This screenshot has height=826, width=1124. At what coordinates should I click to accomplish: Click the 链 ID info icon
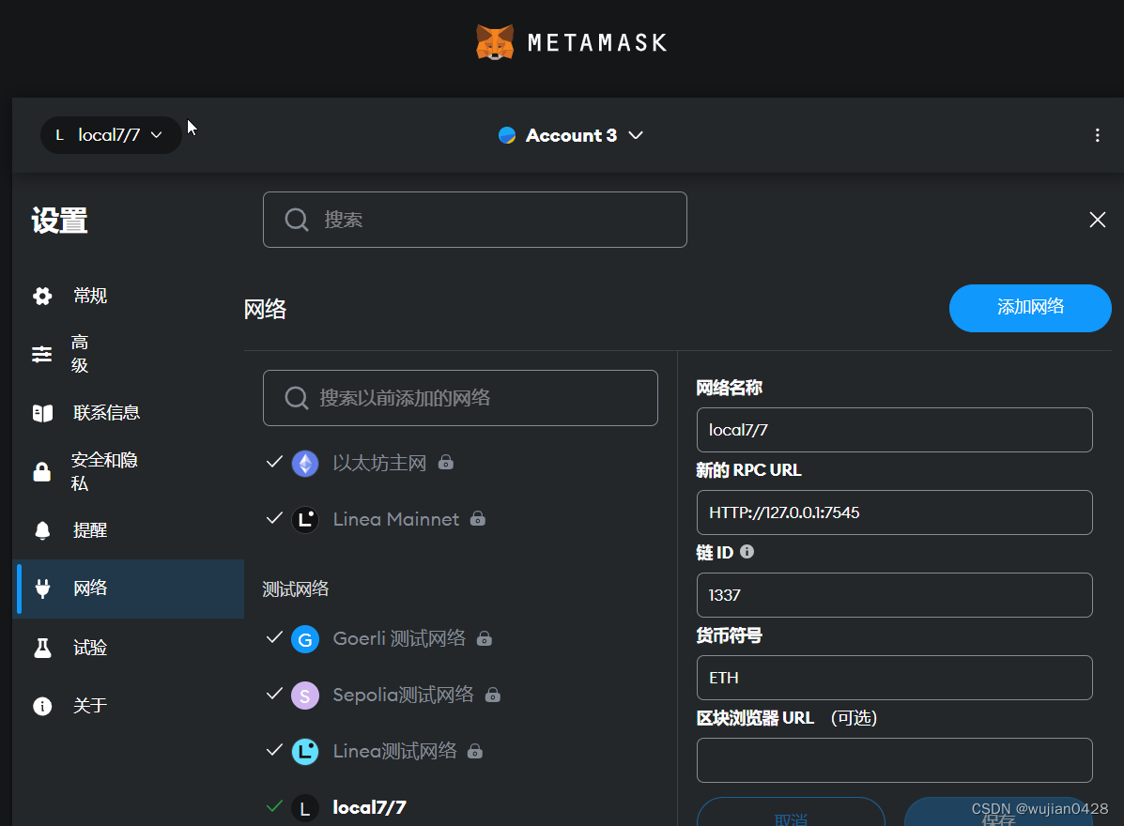(x=747, y=552)
